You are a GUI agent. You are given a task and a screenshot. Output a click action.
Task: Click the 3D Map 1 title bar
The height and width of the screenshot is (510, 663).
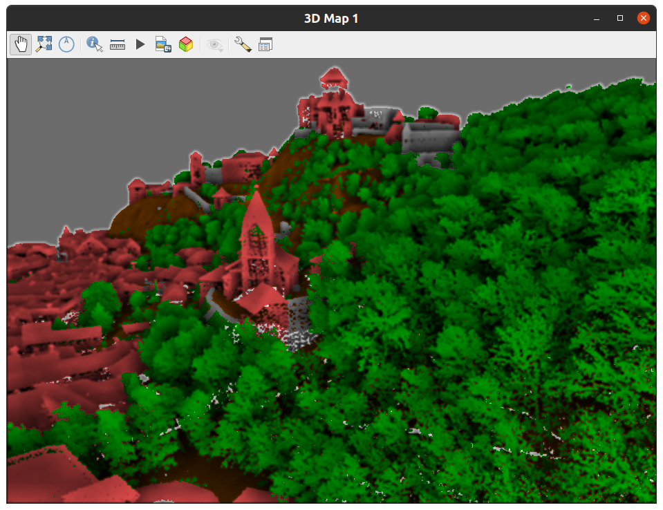(330, 18)
